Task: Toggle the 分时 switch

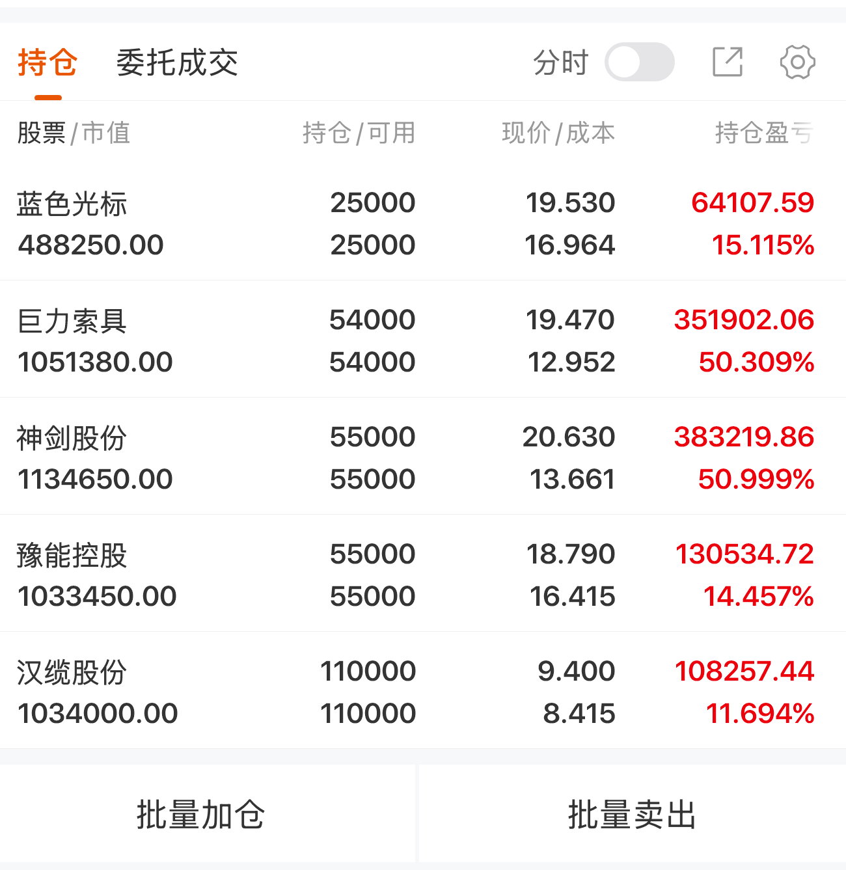Action: coord(639,62)
